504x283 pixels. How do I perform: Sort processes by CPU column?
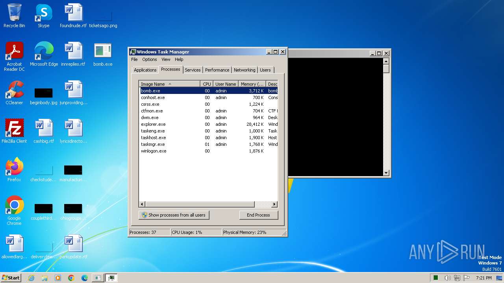pos(207,84)
